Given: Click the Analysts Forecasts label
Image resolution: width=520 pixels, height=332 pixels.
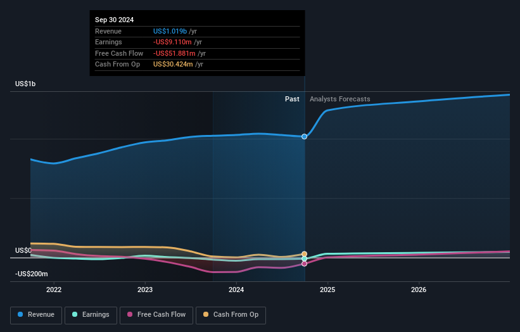Looking at the screenshot, I should pos(340,99).
